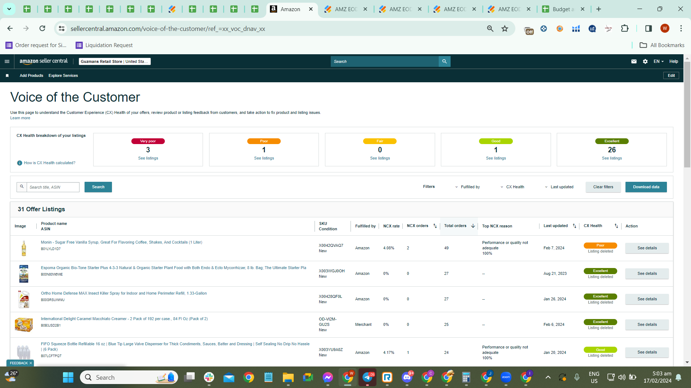Open Windows Start menu
This screenshot has height=388, width=691.
coord(68,377)
